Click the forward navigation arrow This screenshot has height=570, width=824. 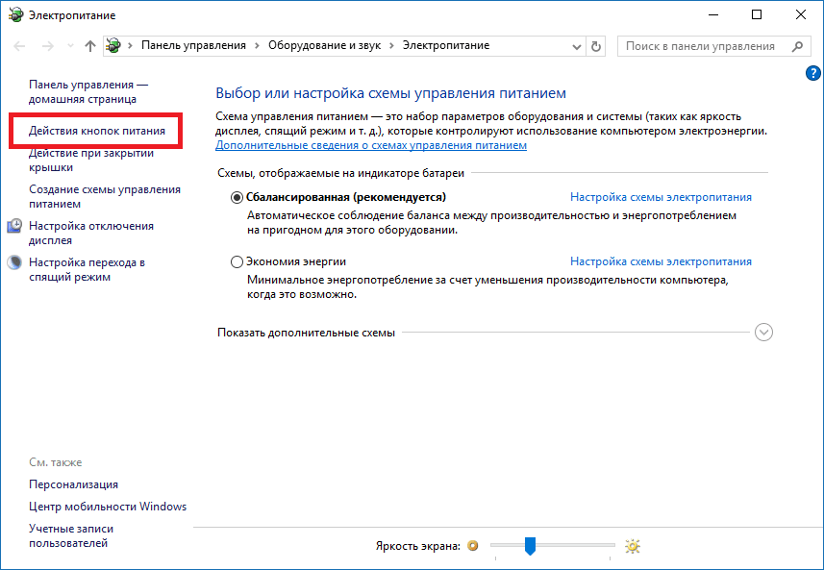pos(48,46)
